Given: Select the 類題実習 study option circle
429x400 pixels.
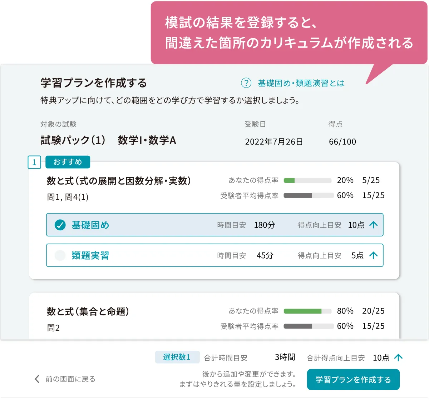Looking at the screenshot, I should (60, 255).
